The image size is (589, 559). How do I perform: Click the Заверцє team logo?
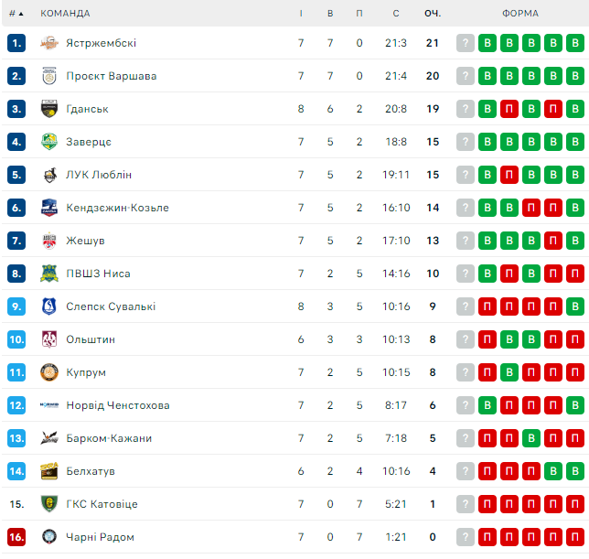49,142
